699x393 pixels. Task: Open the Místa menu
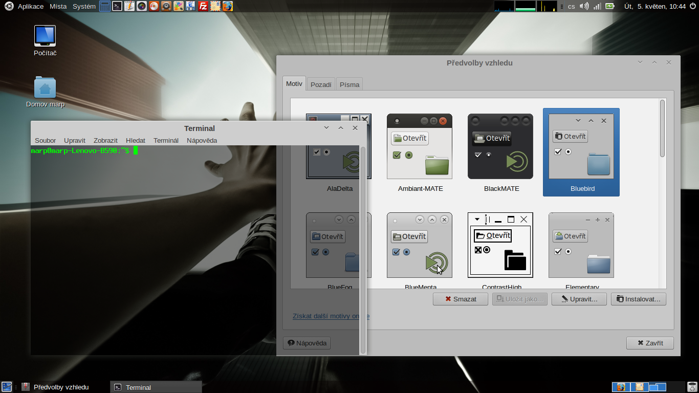coord(58,6)
